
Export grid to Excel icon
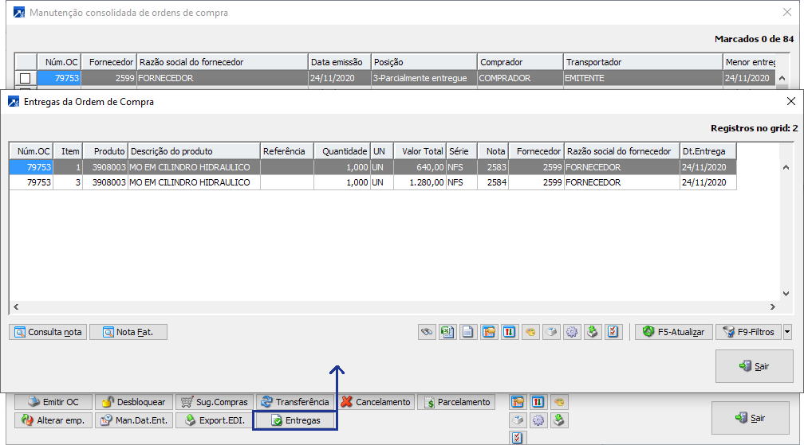pos(447,332)
